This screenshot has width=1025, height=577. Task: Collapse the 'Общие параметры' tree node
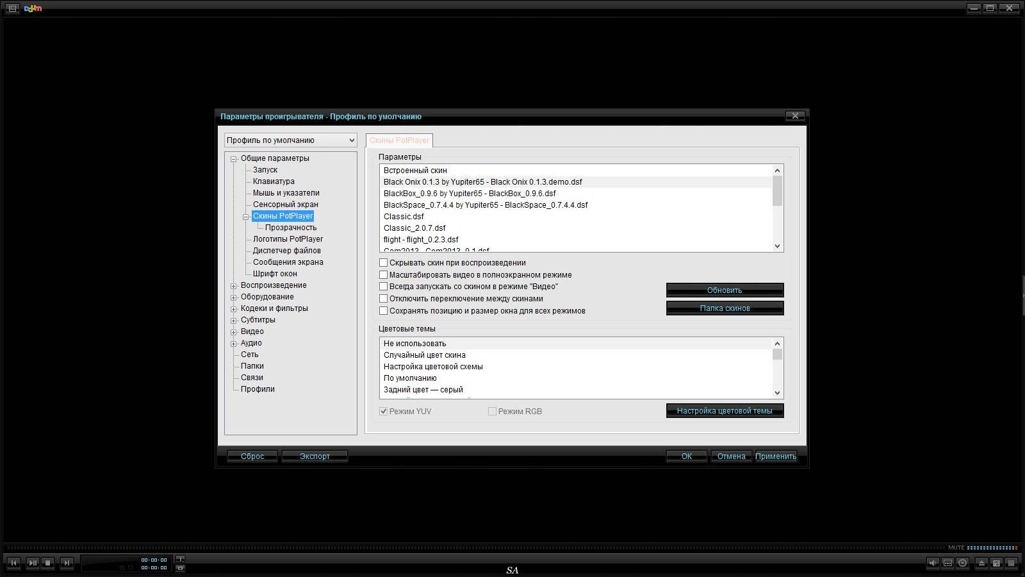pos(234,159)
